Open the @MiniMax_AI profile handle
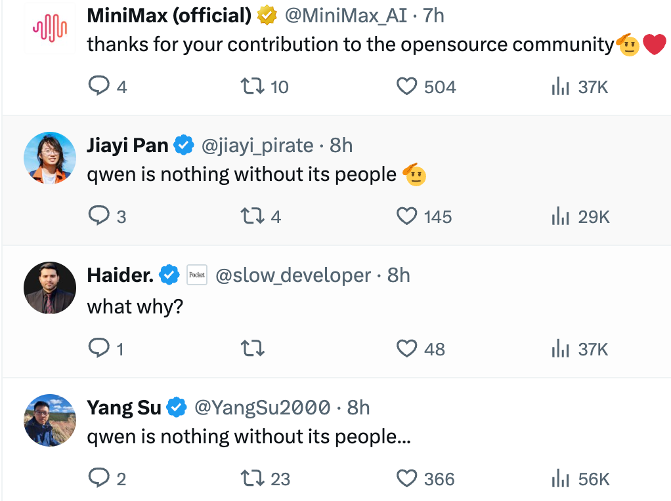The height and width of the screenshot is (501, 671). click(345, 16)
